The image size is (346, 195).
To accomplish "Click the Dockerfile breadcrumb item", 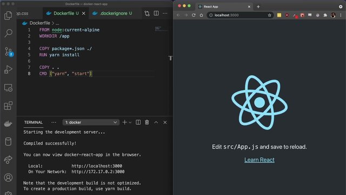I will 39,23.
